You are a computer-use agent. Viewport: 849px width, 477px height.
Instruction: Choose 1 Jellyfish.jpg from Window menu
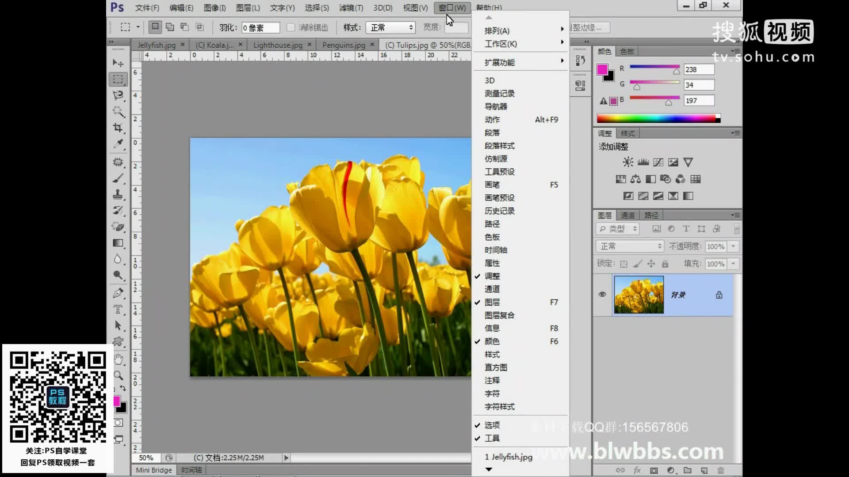520,457
